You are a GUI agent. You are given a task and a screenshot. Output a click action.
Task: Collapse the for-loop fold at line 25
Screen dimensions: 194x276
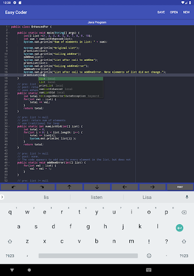click(x=9, y=99)
